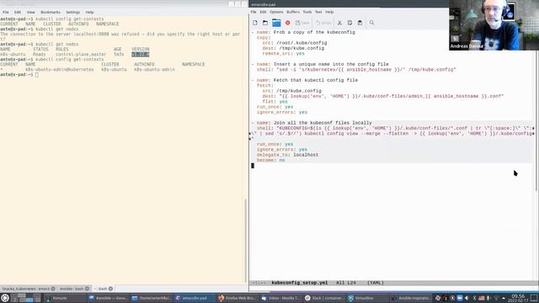This screenshot has width=539, height=303.
Task: Open the Emacs Options menu
Action: (x=276, y=12)
